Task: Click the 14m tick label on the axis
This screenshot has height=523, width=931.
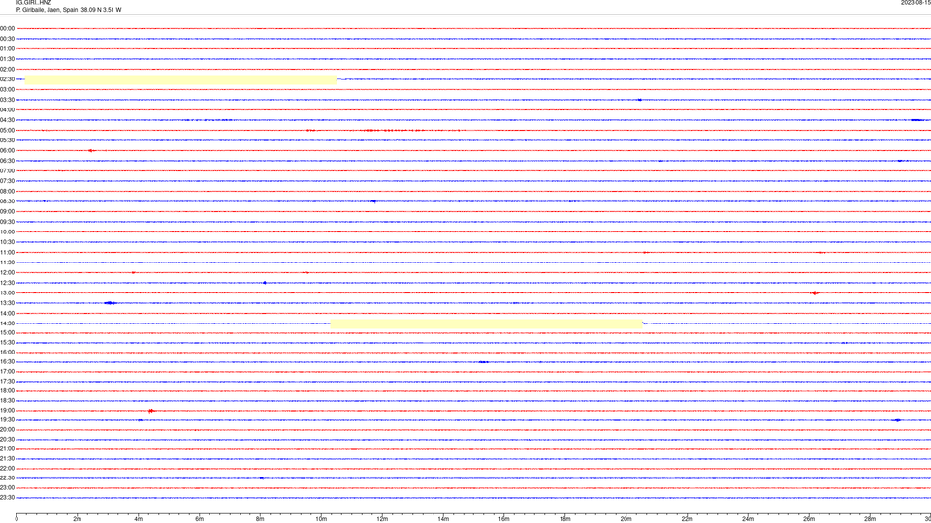Action: pos(443,519)
